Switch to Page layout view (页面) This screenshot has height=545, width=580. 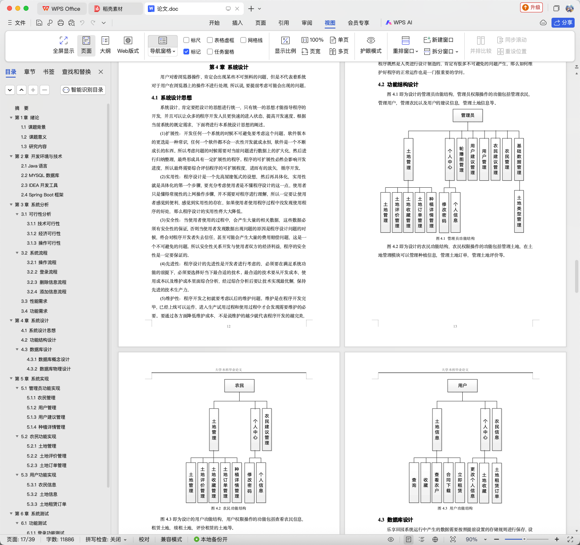tap(86, 45)
